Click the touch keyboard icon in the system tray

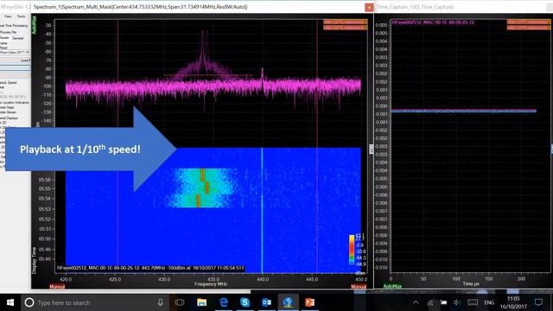click(x=473, y=302)
